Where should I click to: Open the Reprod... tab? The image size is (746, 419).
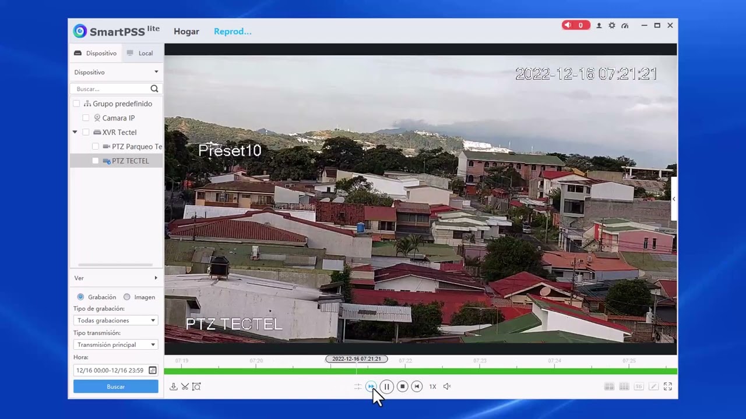[233, 31]
